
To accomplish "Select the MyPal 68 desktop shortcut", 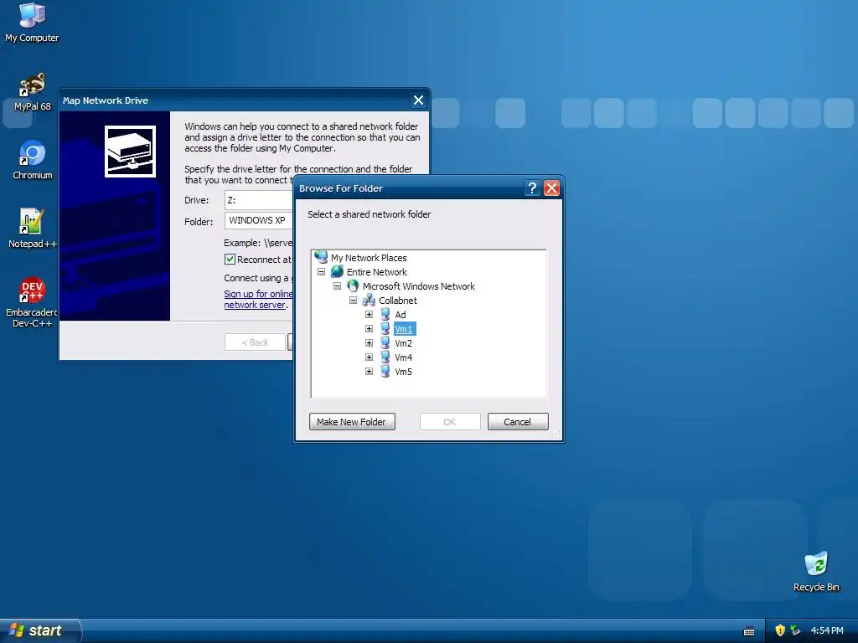I will click(x=32, y=92).
